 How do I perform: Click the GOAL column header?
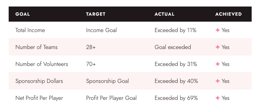click(x=23, y=14)
